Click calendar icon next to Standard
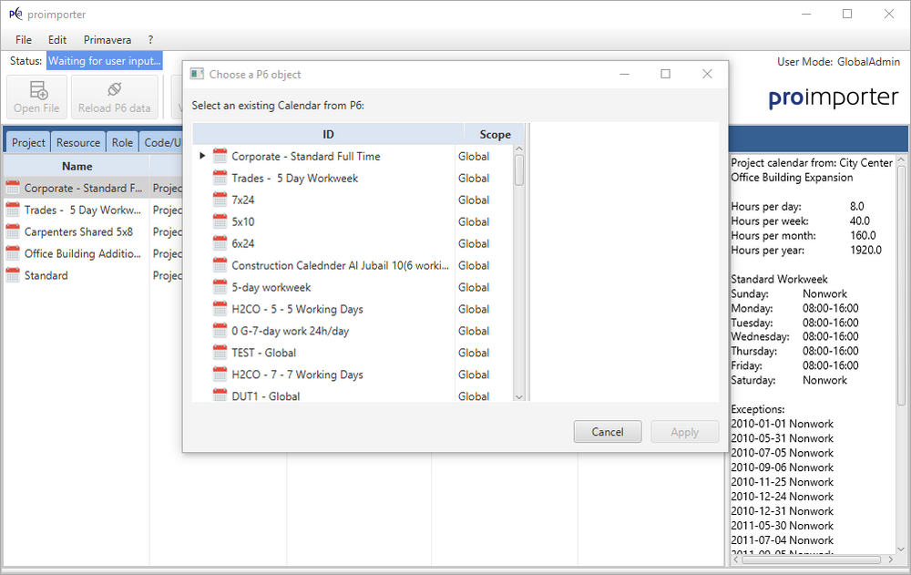911x575 pixels. pyautogui.click(x=13, y=276)
